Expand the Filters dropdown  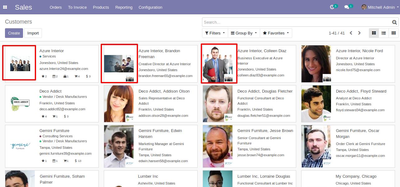pos(215,33)
